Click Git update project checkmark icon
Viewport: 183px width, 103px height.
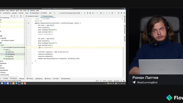(x=104, y=13)
